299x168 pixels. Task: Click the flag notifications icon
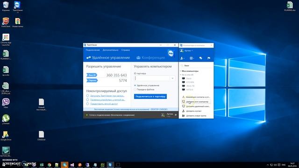209,58
